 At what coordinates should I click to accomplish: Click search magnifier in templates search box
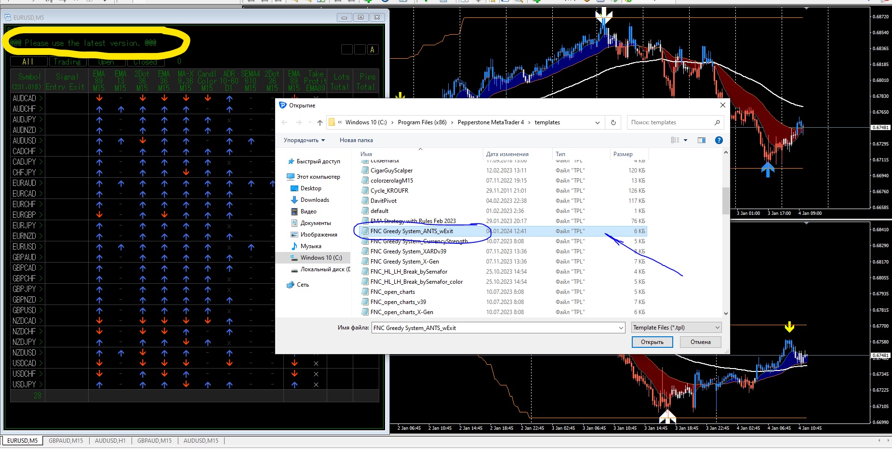click(x=717, y=123)
